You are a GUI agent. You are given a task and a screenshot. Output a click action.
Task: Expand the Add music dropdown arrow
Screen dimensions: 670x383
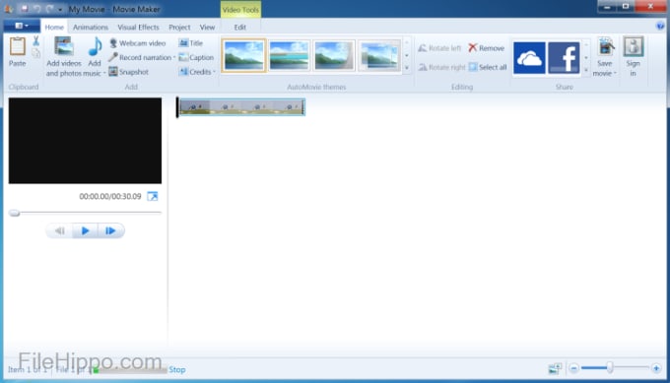tap(104, 73)
